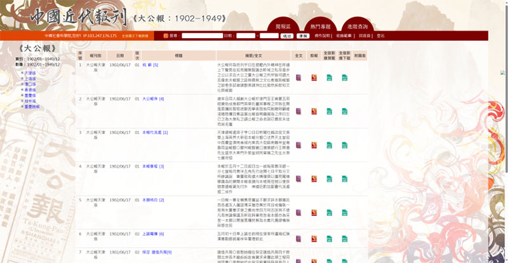Open full text icon for row 4 本報章程
Screen dimensions: 508x263
[298, 179]
